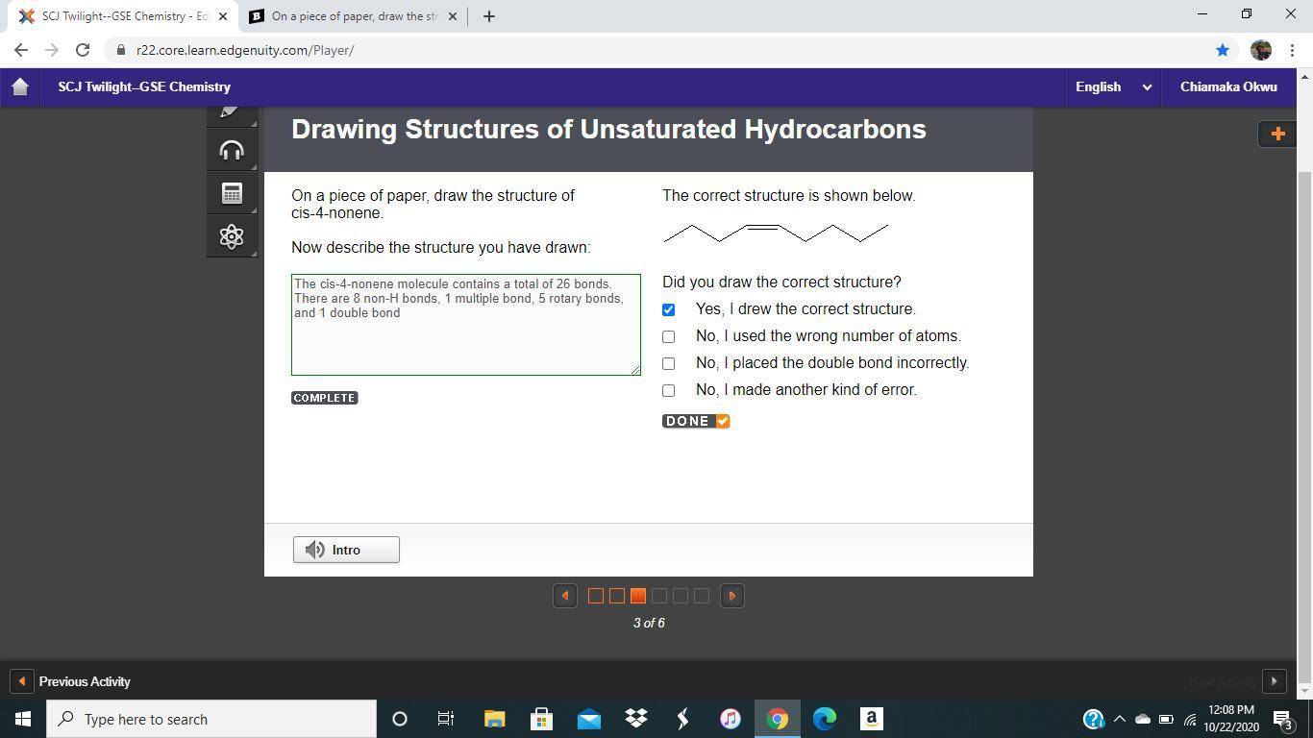This screenshot has height=738, width=1313.
Task: Open Microsoft Edge from the taskbar
Action: click(x=824, y=719)
